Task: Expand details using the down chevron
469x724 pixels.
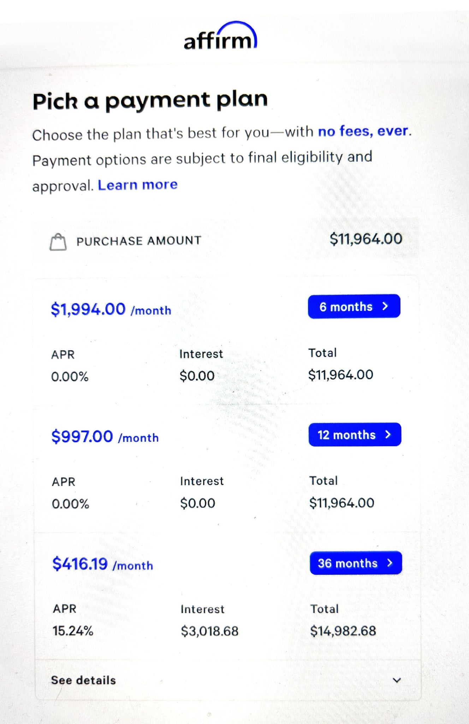Action: point(397,680)
